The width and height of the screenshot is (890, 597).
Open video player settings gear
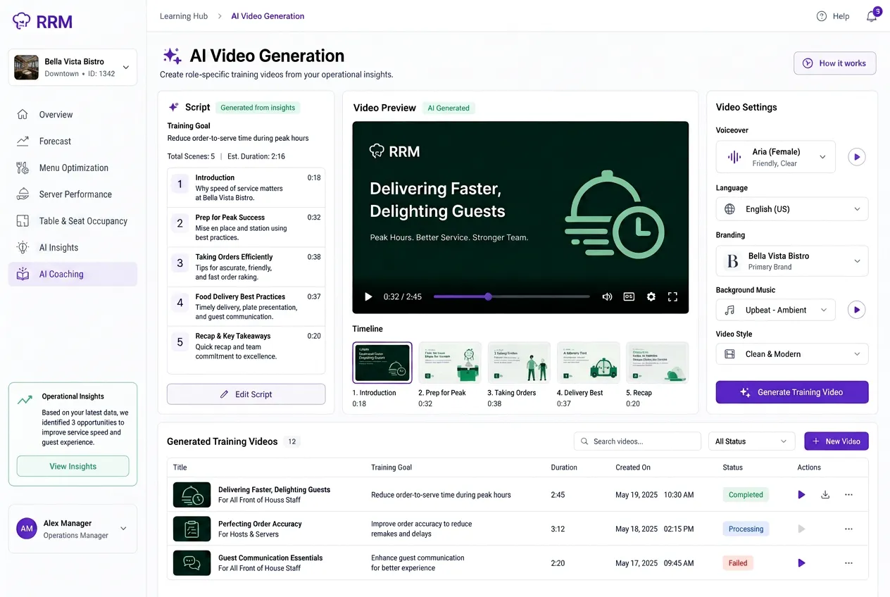(x=651, y=297)
